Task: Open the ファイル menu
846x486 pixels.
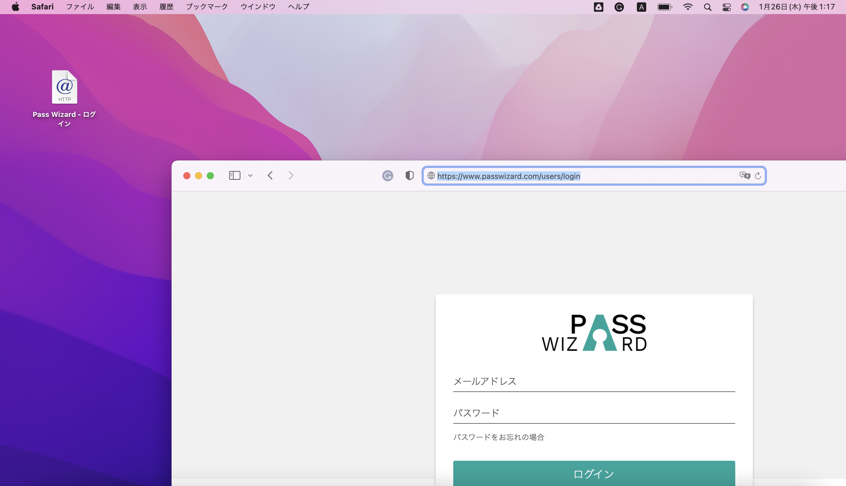Action: tap(80, 7)
